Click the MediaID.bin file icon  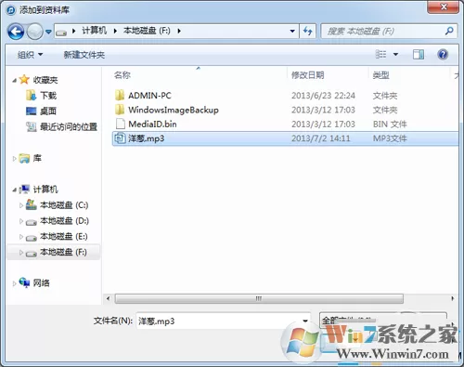tap(120, 124)
